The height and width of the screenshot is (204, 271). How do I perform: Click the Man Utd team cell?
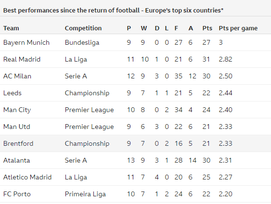pos(16,127)
